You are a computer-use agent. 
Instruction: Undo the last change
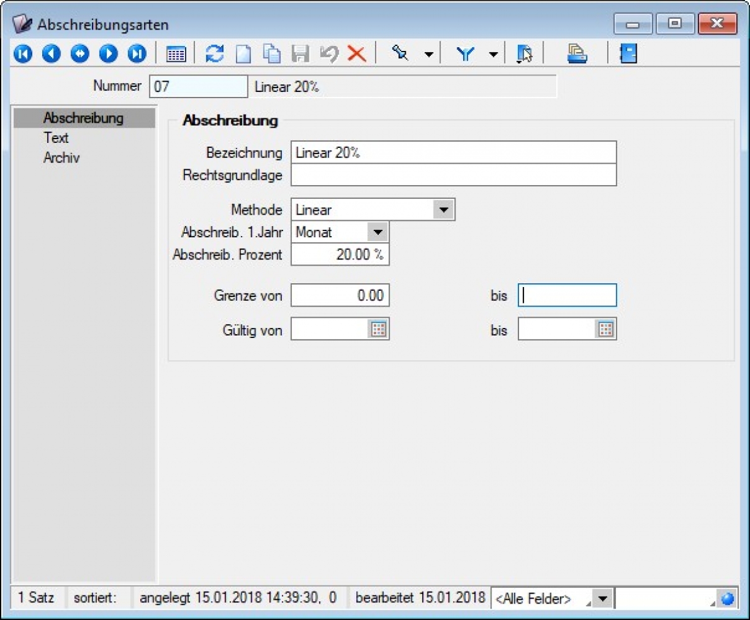pos(329,54)
